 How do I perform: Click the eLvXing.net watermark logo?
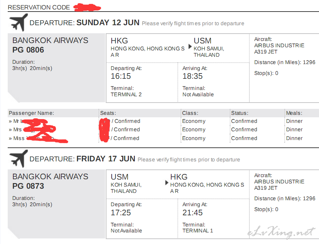click(281, 232)
